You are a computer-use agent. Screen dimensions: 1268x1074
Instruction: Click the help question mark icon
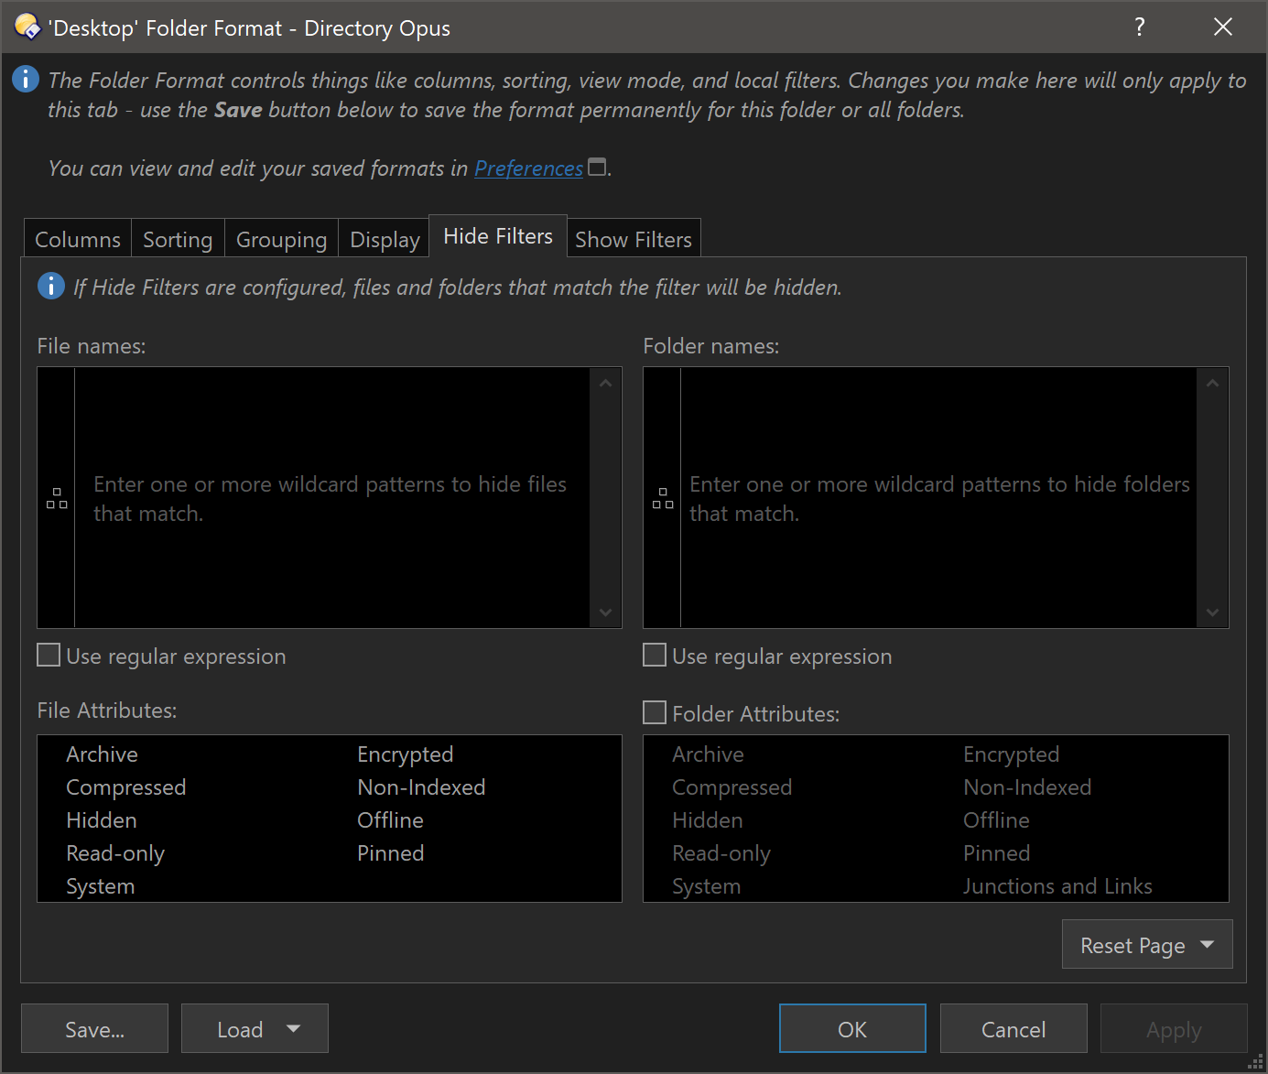[x=1140, y=27]
